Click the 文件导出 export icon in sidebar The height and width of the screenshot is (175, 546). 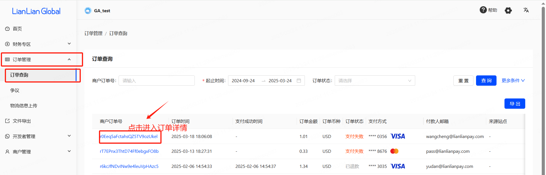pyautogui.click(x=7, y=121)
